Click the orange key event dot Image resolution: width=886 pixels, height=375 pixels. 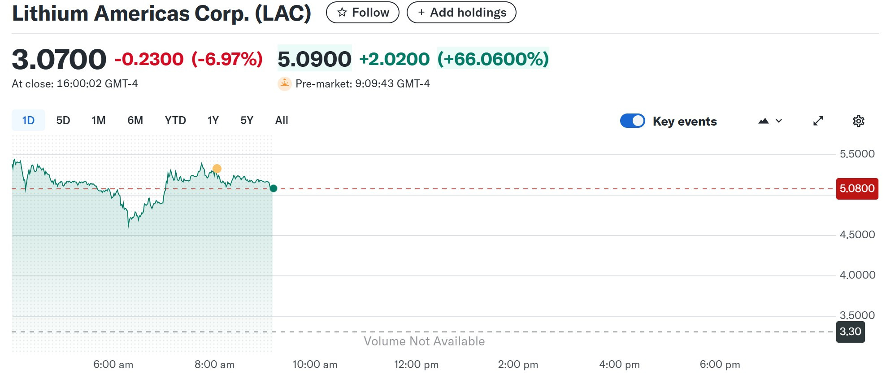point(217,169)
